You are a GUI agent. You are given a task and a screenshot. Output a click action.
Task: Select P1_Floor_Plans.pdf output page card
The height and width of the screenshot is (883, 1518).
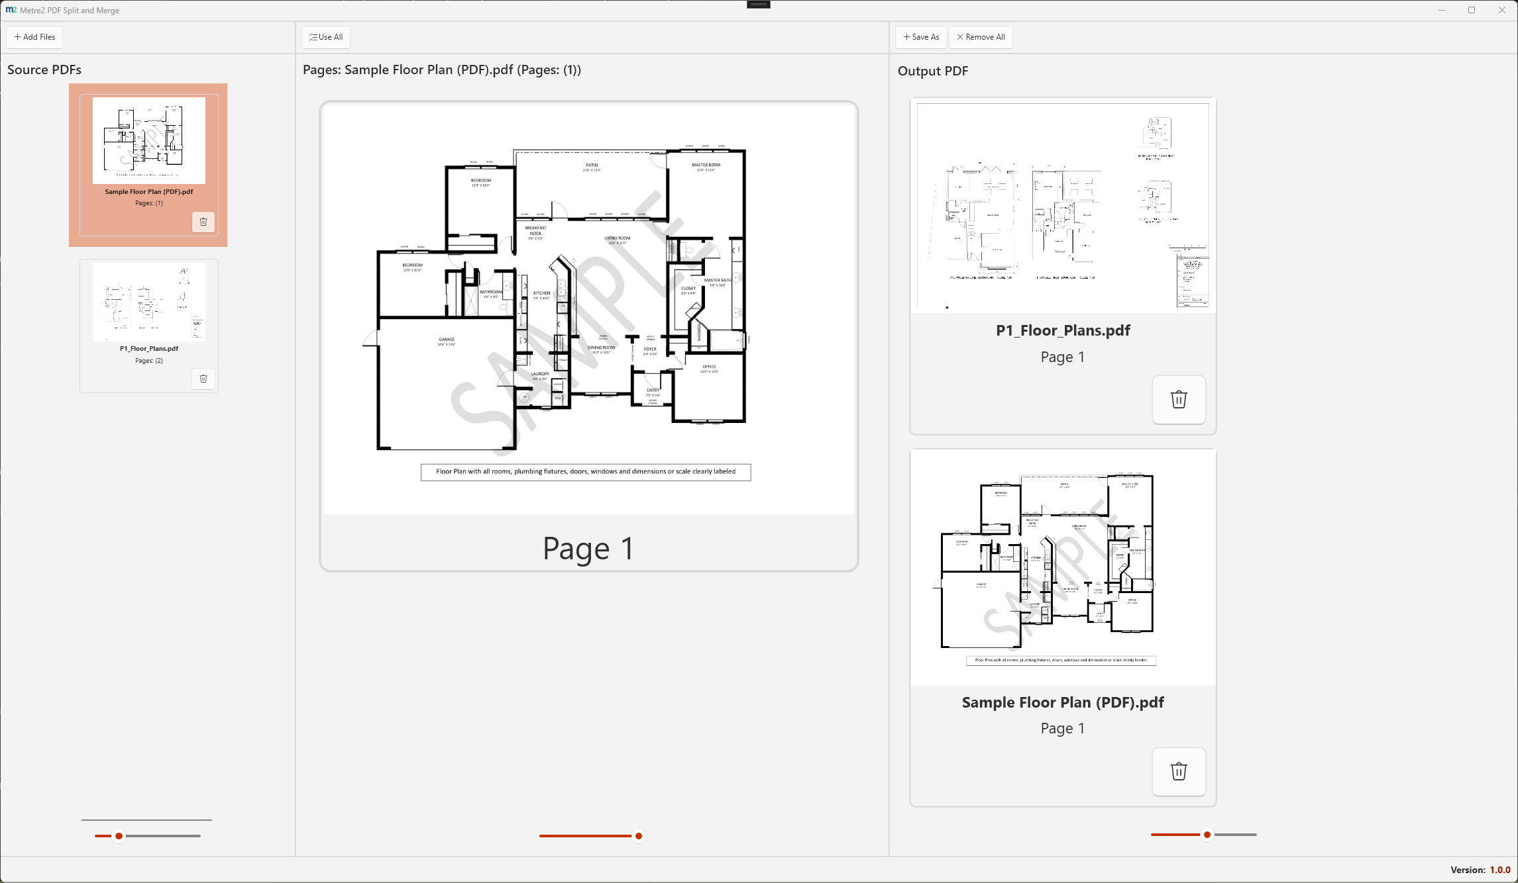click(1062, 207)
